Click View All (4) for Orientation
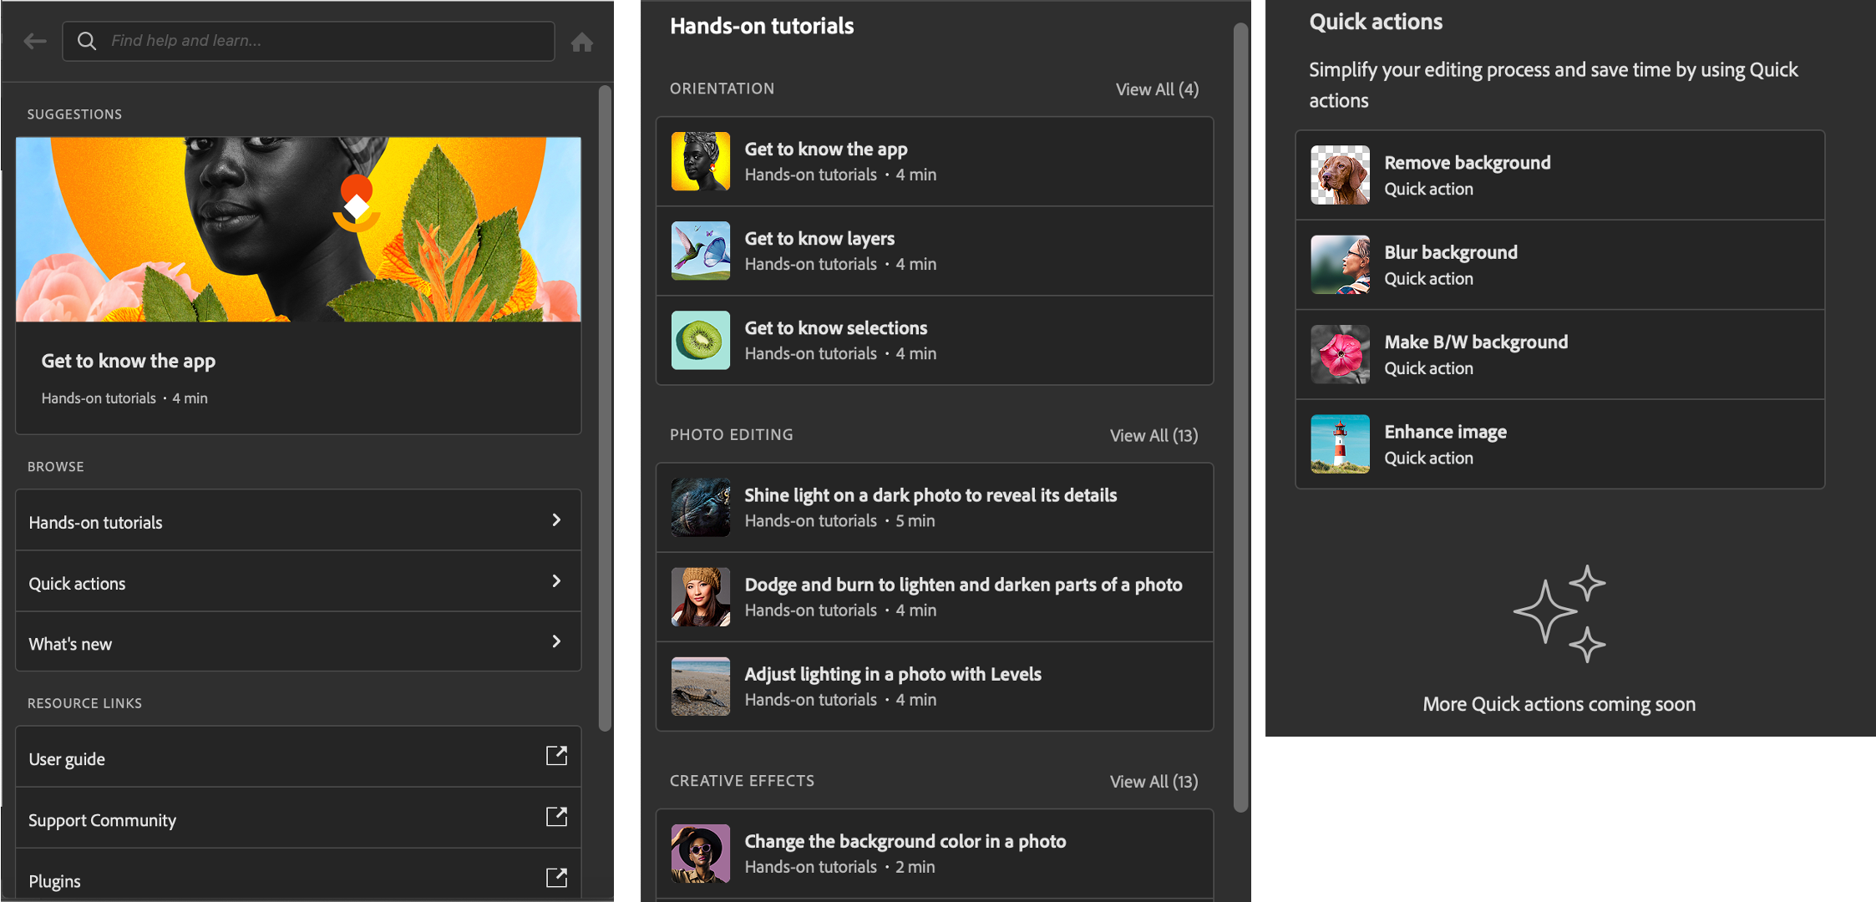This screenshot has width=1876, height=902. pos(1157,89)
